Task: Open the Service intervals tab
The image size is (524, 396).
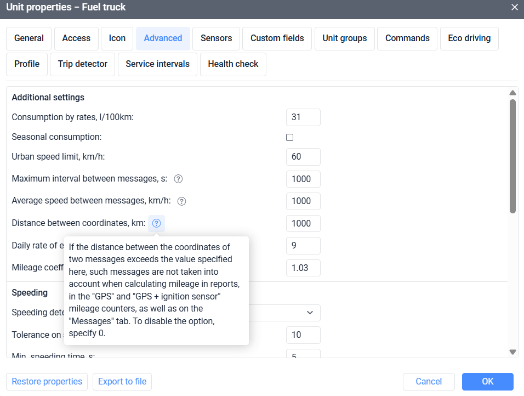Action: coord(157,64)
